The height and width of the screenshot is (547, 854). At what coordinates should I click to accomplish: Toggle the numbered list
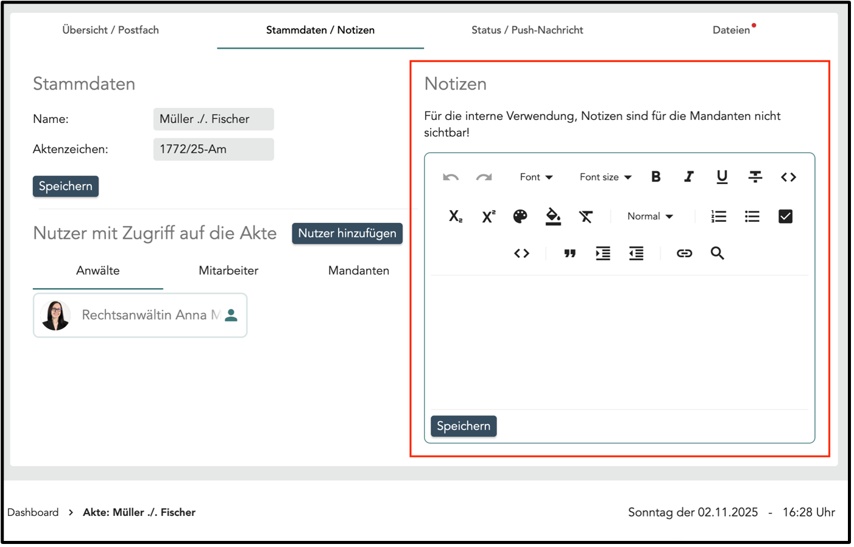click(x=719, y=216)
